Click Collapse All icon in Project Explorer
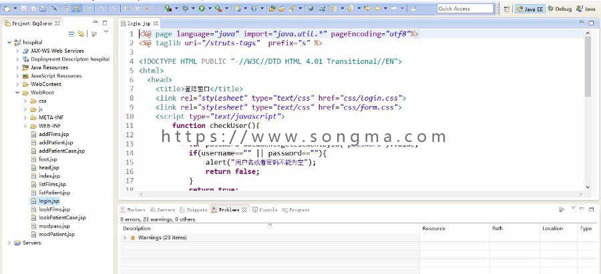Viewport: 601px width, 274px height. 71,34
